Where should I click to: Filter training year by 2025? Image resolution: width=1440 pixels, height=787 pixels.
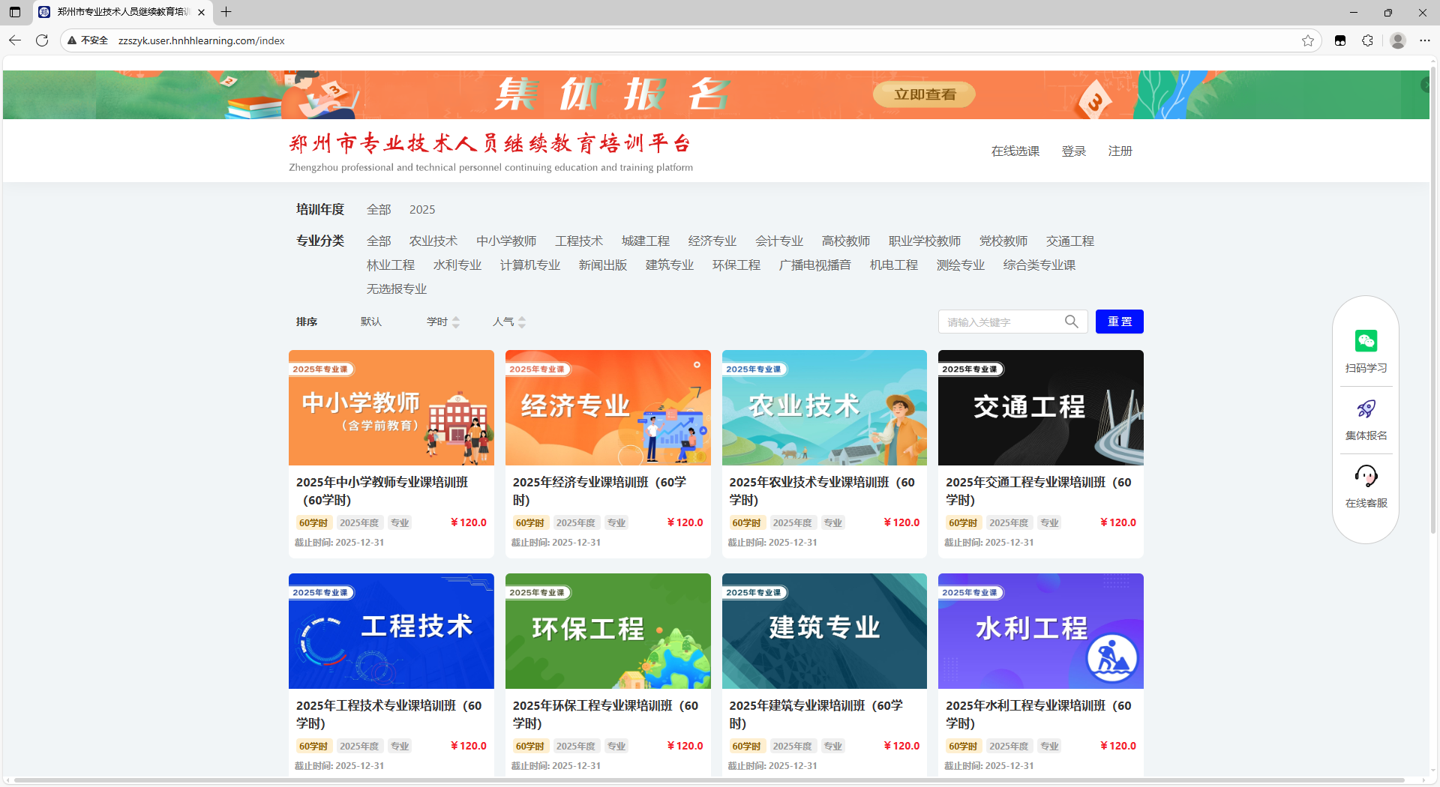point(421,210)
